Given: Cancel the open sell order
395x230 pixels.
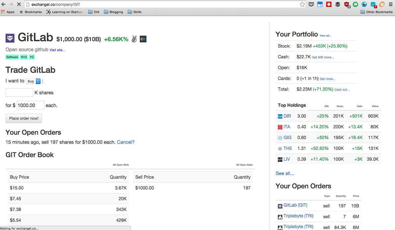Looking at the screenshot, I should coord(126,142).
